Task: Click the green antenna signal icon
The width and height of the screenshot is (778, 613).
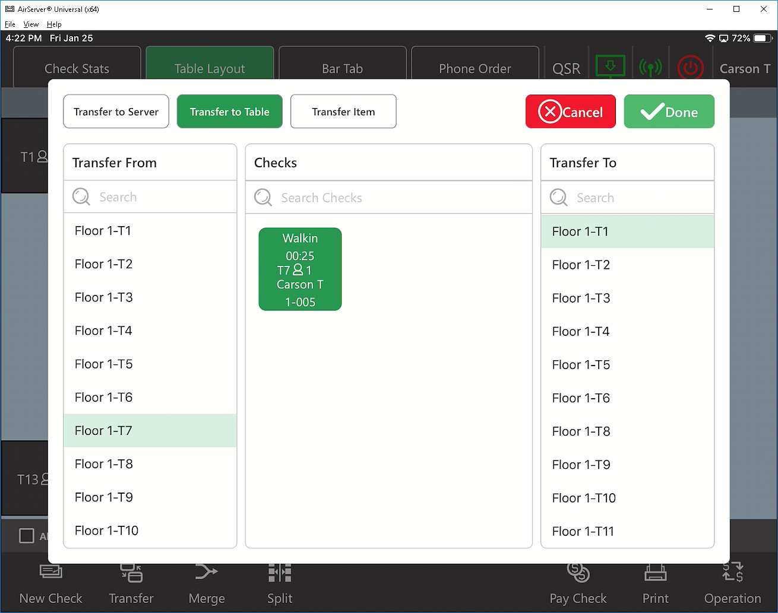Action: (x=650, y=68)
